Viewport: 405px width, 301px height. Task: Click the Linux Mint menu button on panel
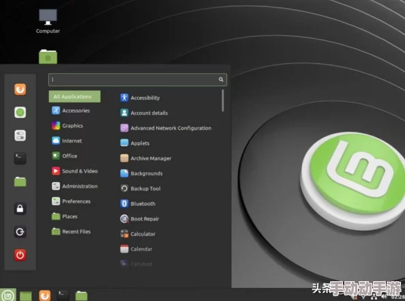coord(8,295)
